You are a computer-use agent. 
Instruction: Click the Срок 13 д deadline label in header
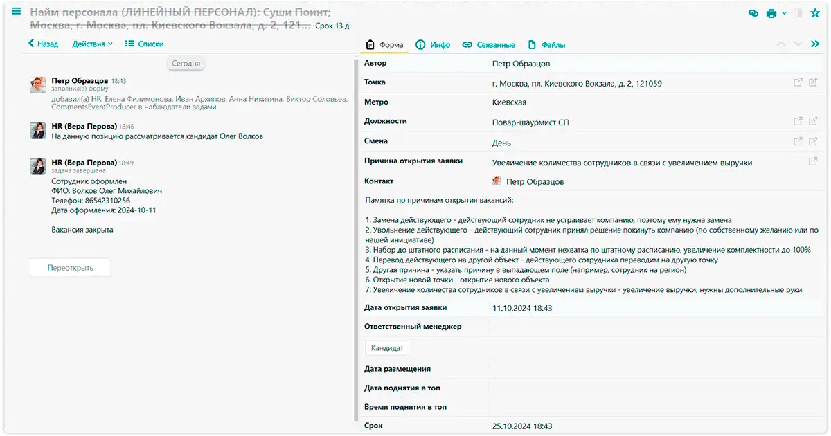tap(332, 26)
